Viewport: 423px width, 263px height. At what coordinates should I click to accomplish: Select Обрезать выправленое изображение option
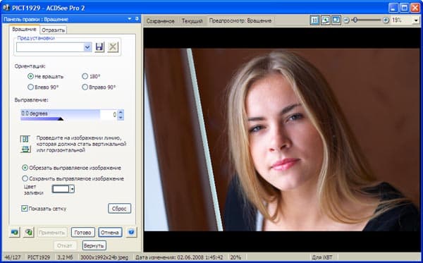pyautogui.click(x=25, y=168)
